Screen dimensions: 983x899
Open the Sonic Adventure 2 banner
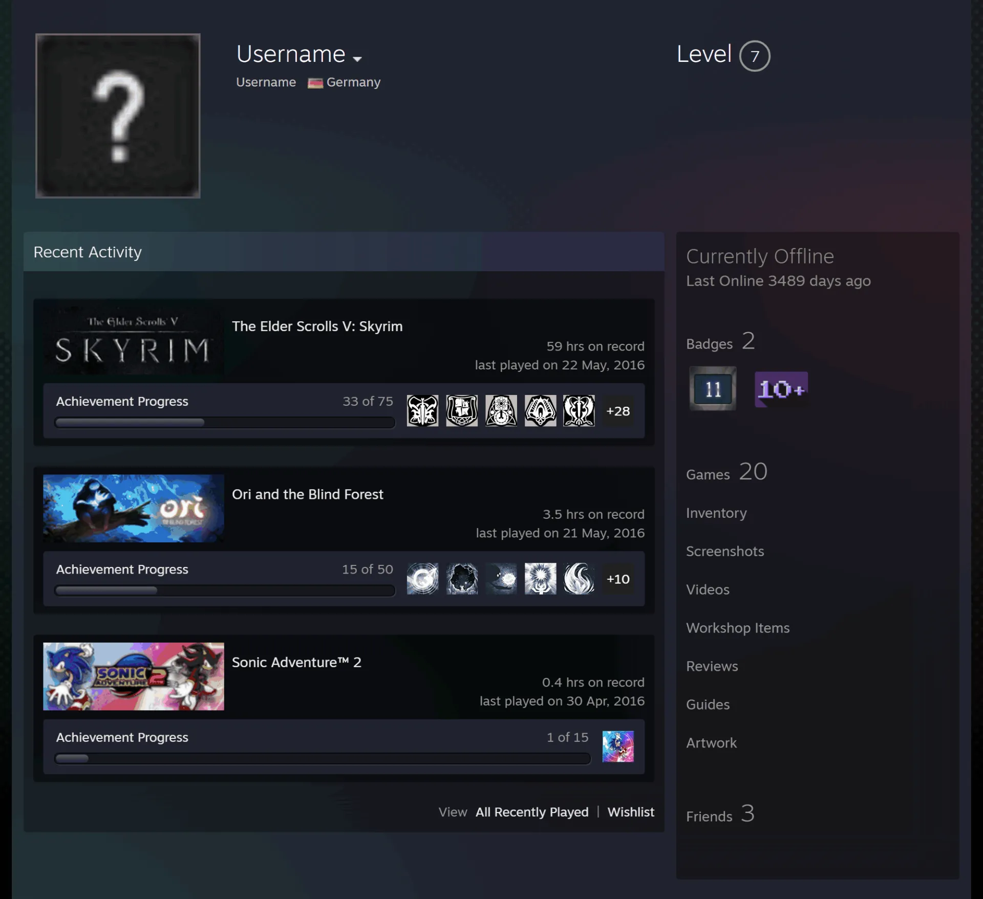click(133, 676)
